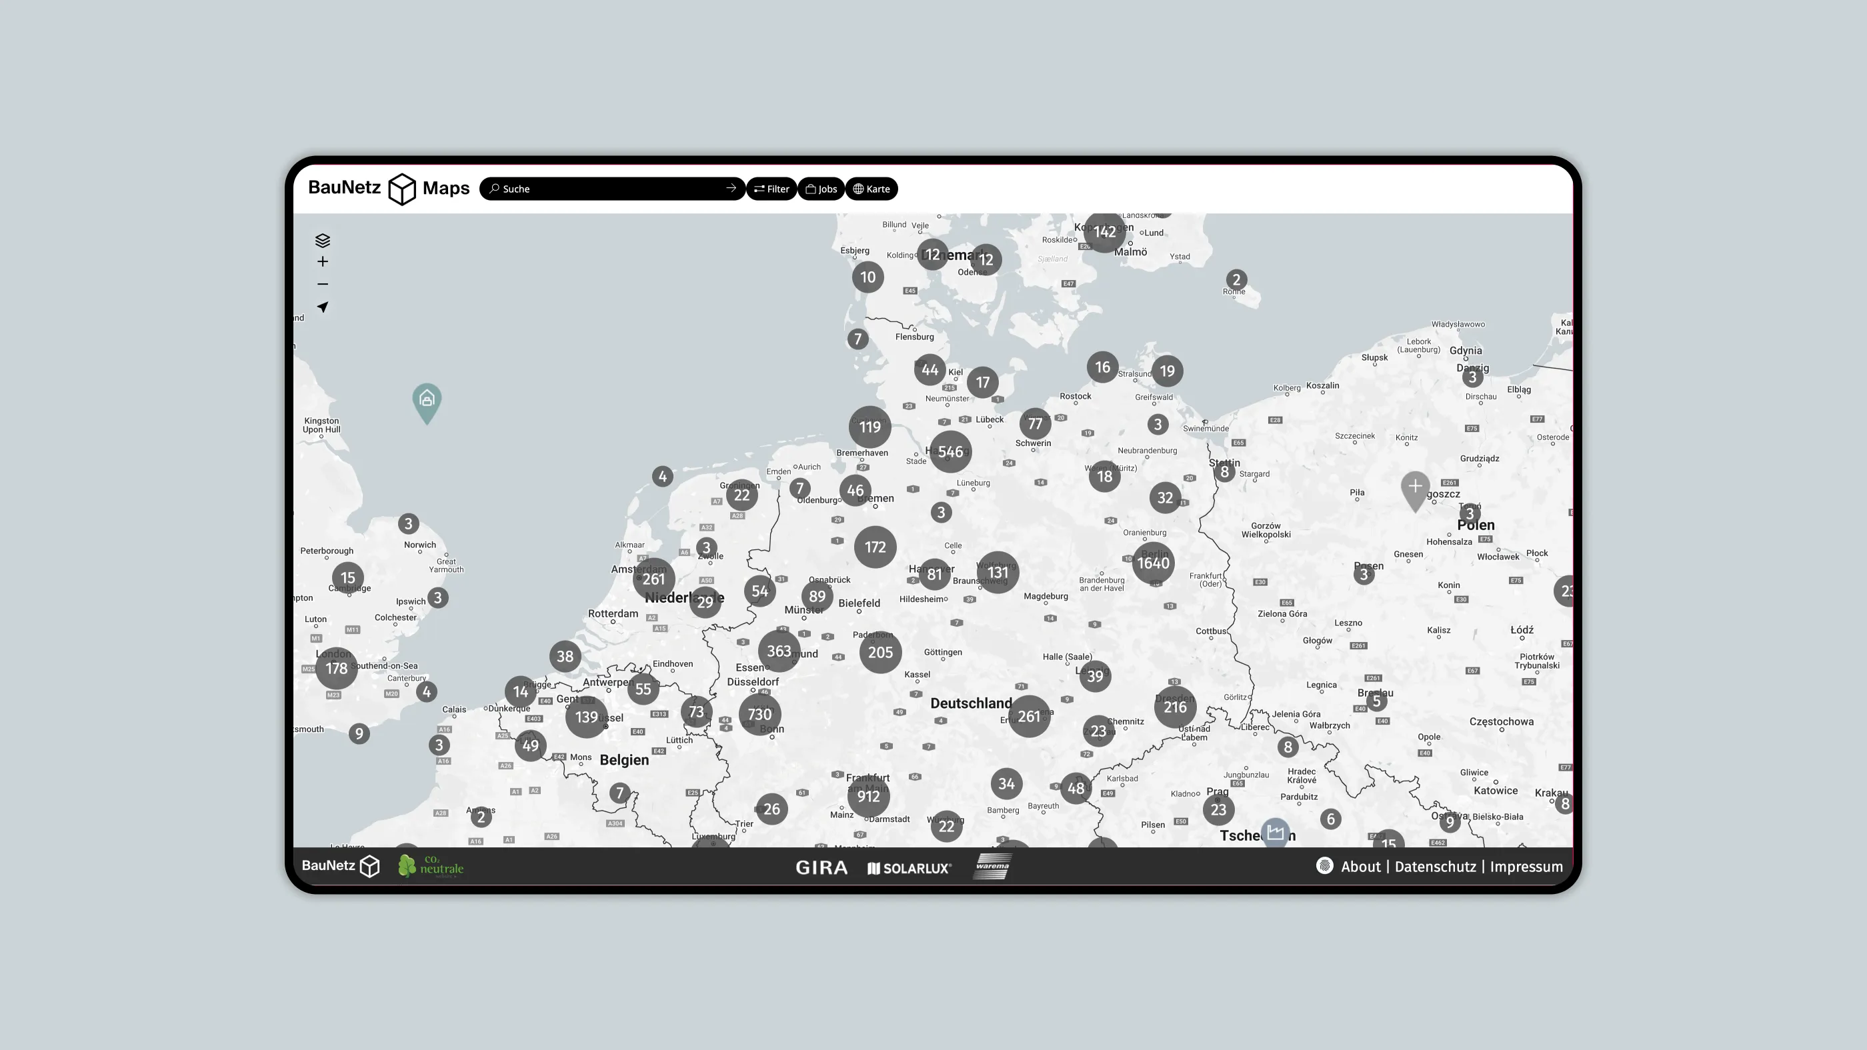Zoom in with the plus control
1867x1050 pixels.
(x=323, y=261)
